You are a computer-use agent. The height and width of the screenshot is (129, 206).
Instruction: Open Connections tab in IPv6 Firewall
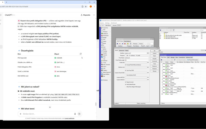[182, 57]
